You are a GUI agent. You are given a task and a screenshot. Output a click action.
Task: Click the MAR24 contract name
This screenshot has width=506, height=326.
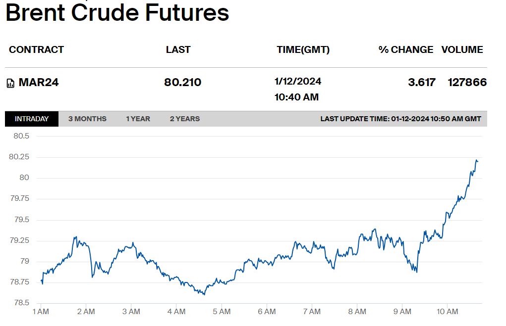coord(38,83)
